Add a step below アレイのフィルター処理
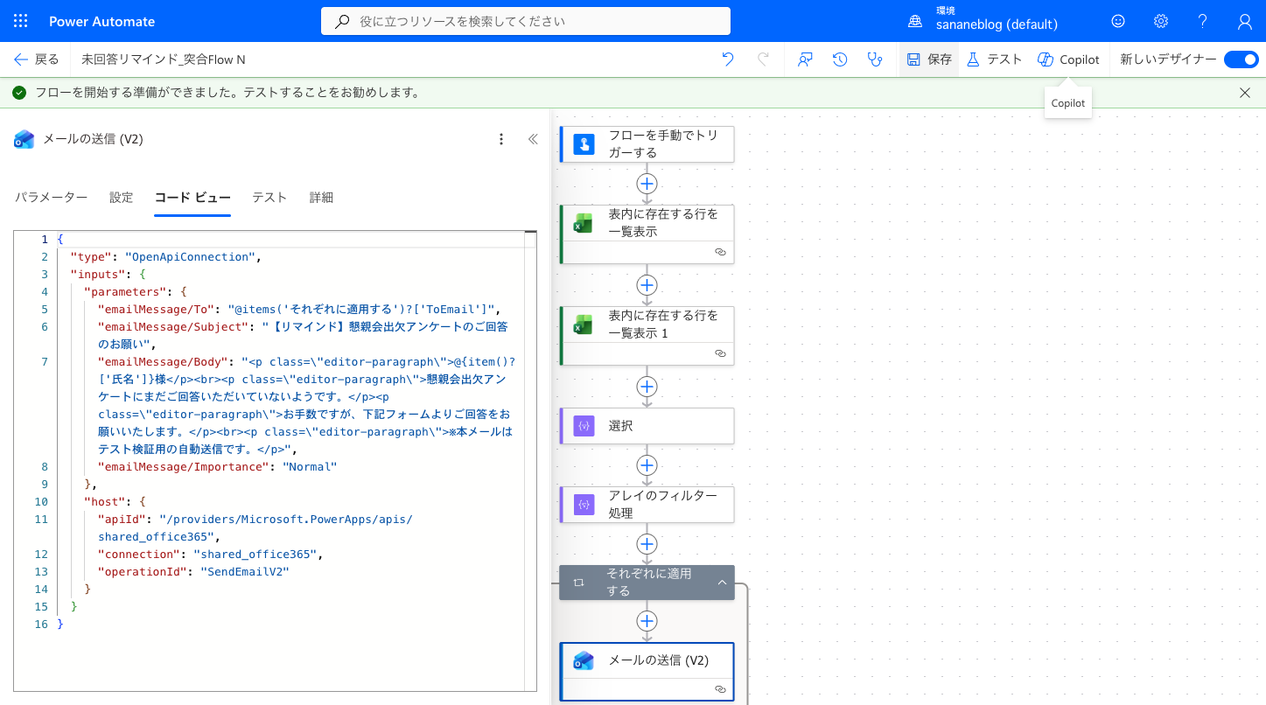The height and width of the screenshot is (705, 1266). (647, 544)
